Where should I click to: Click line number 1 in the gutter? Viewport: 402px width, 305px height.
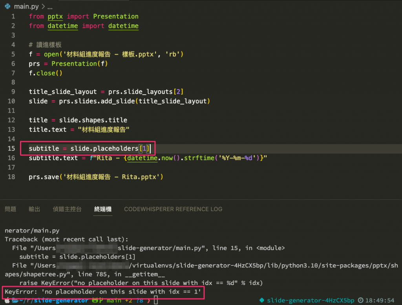tap(13, 16)
